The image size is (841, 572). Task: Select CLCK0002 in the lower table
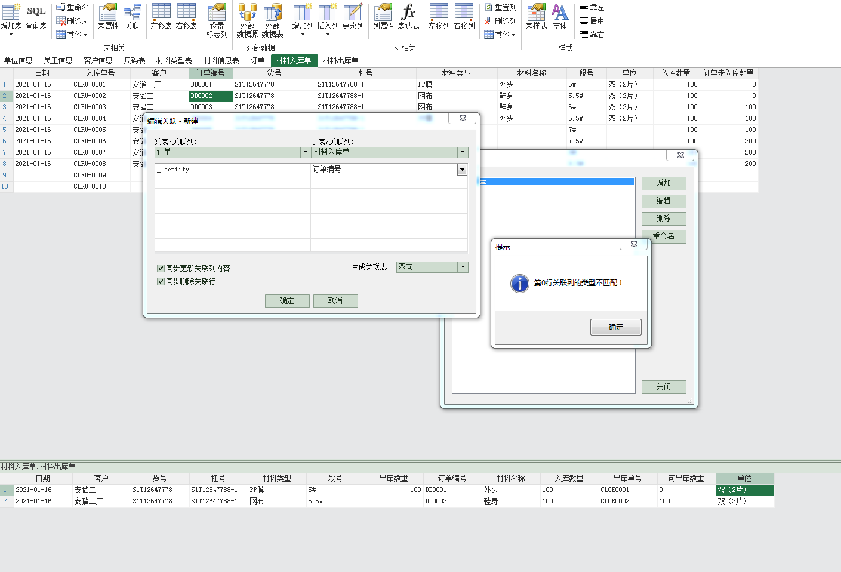click(628, 501)
